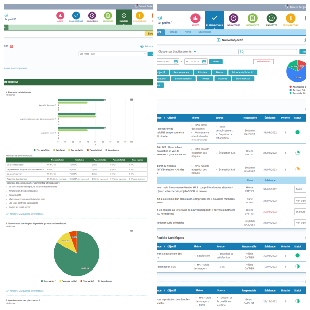
Task: Toggle 'Assez variés ?' pie legend entry
Action: click(x=48, y=281)
